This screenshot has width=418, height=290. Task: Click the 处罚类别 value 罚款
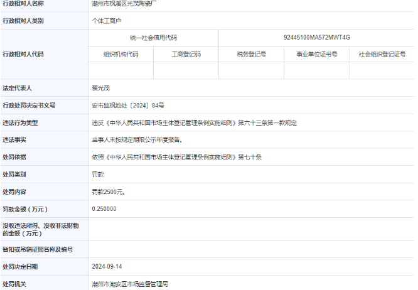pyautogui.click(x=99, y=174)
